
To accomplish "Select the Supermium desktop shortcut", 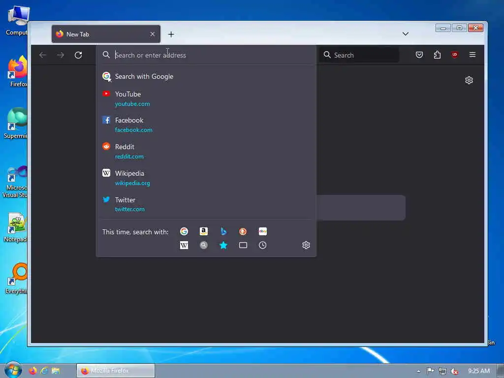I will coord(16,123).
